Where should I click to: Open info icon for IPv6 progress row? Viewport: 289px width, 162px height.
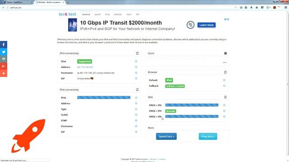[x=136, y=98]
